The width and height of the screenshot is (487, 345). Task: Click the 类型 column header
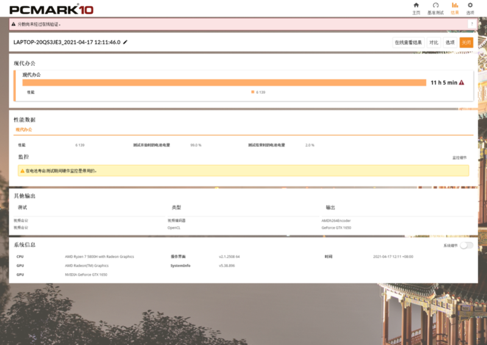click(176, 207)
